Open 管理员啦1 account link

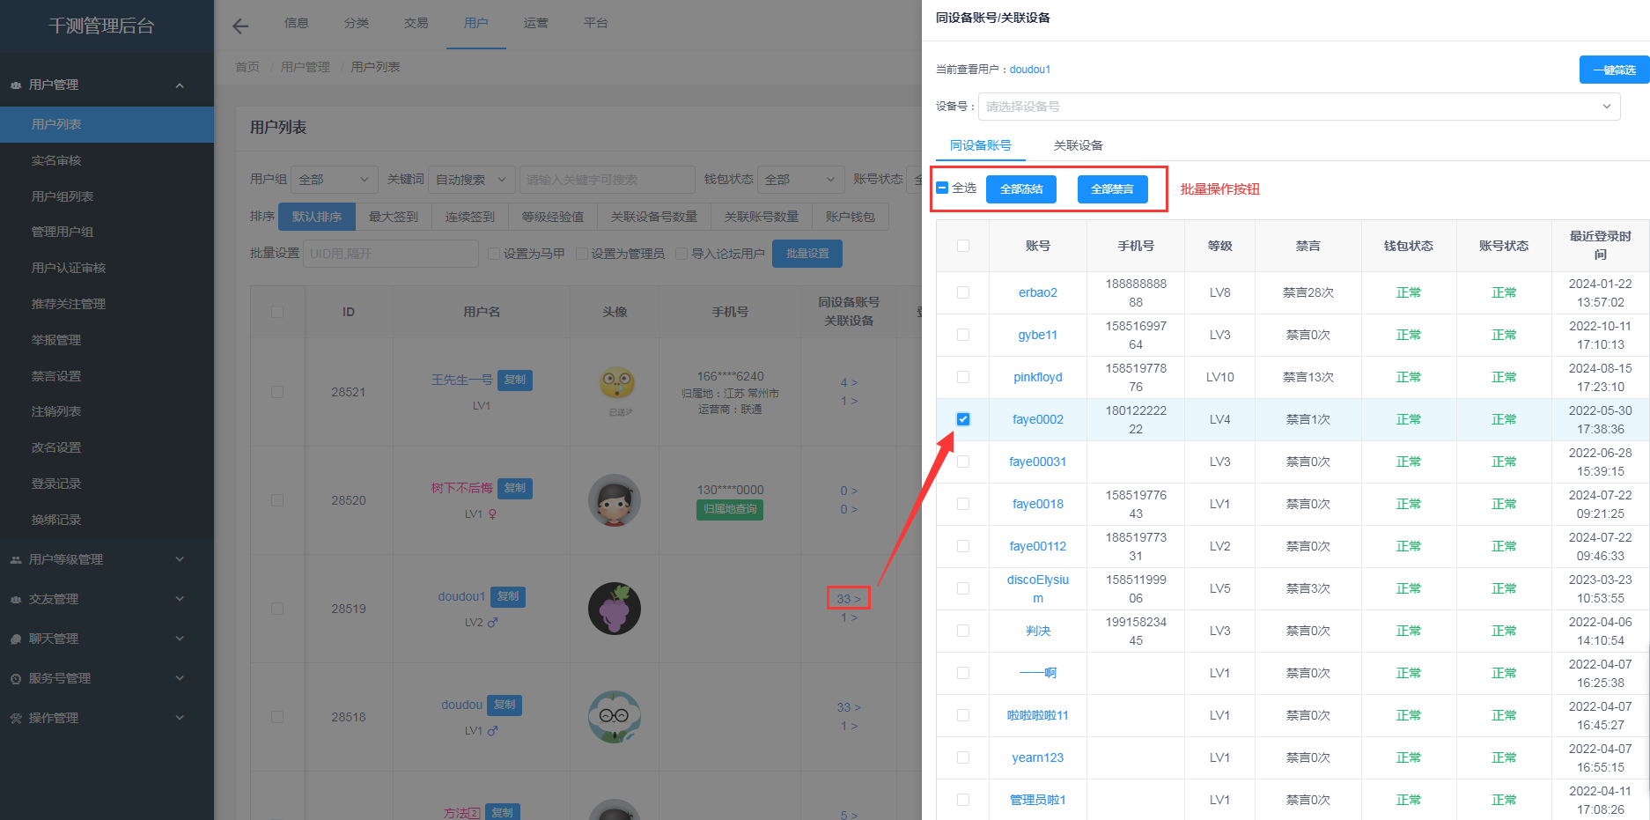(x=1038, y=800)
